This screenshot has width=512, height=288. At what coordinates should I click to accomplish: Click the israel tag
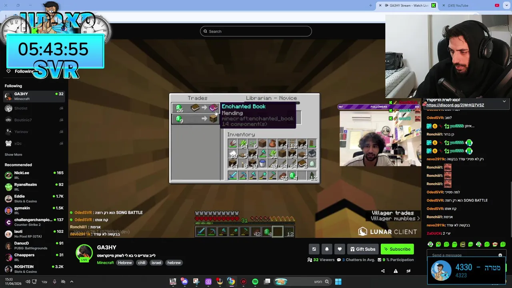156,263
